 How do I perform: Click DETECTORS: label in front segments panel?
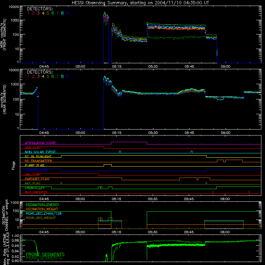(x=40, y=9)
